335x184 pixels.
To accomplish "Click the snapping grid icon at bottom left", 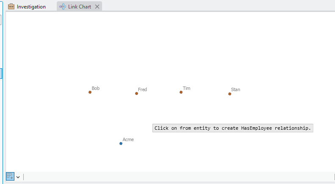I will 10,176.
